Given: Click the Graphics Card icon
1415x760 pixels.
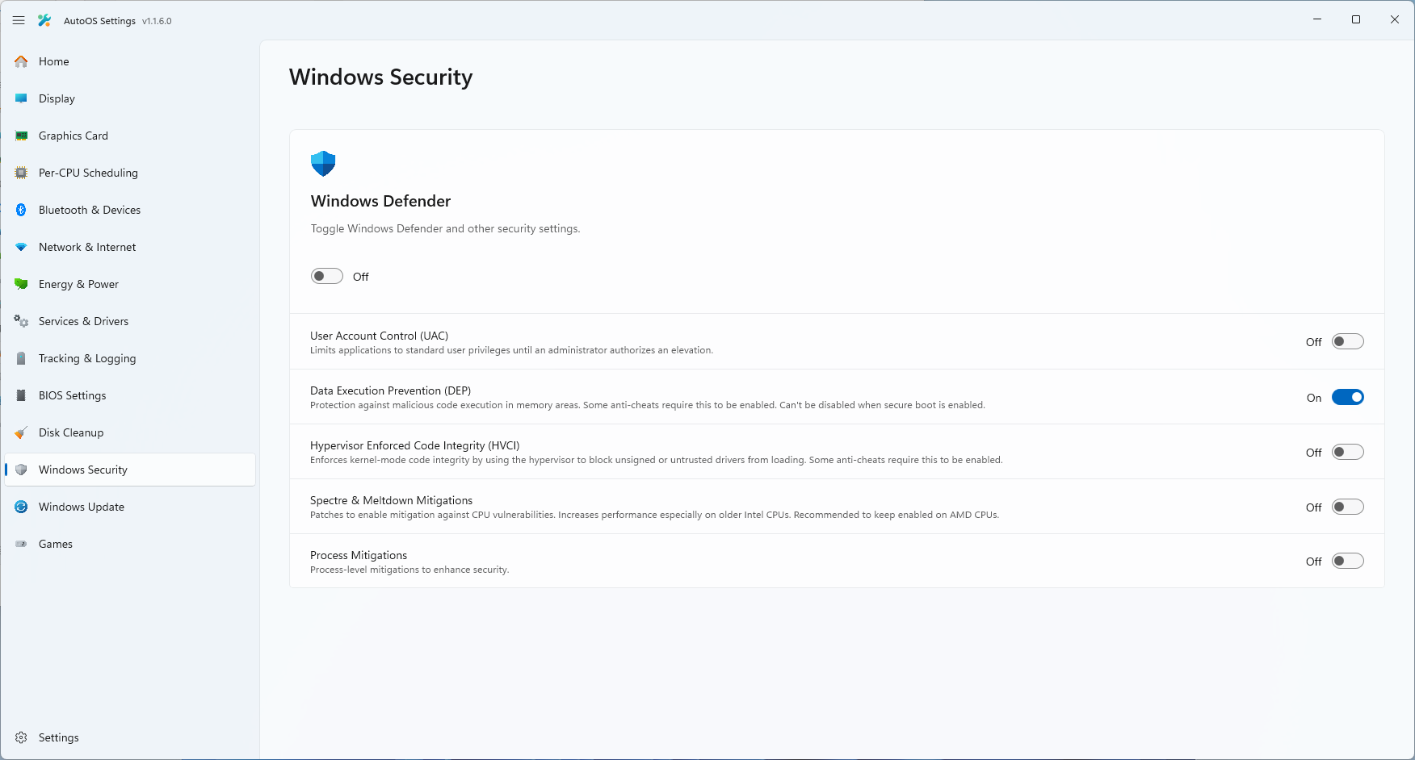Looking at the screenshot, I should (22, 136).
